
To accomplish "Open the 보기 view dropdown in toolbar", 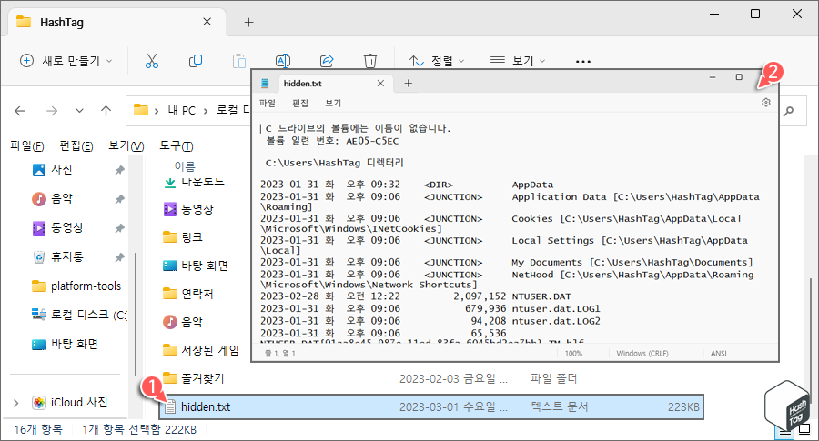I will tap(518, 61).
